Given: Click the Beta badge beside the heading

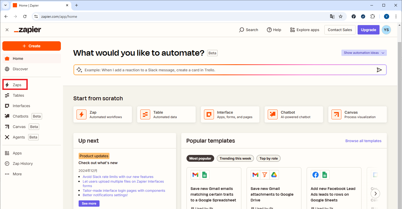Looking at the screenshot, I should [212, 53].
